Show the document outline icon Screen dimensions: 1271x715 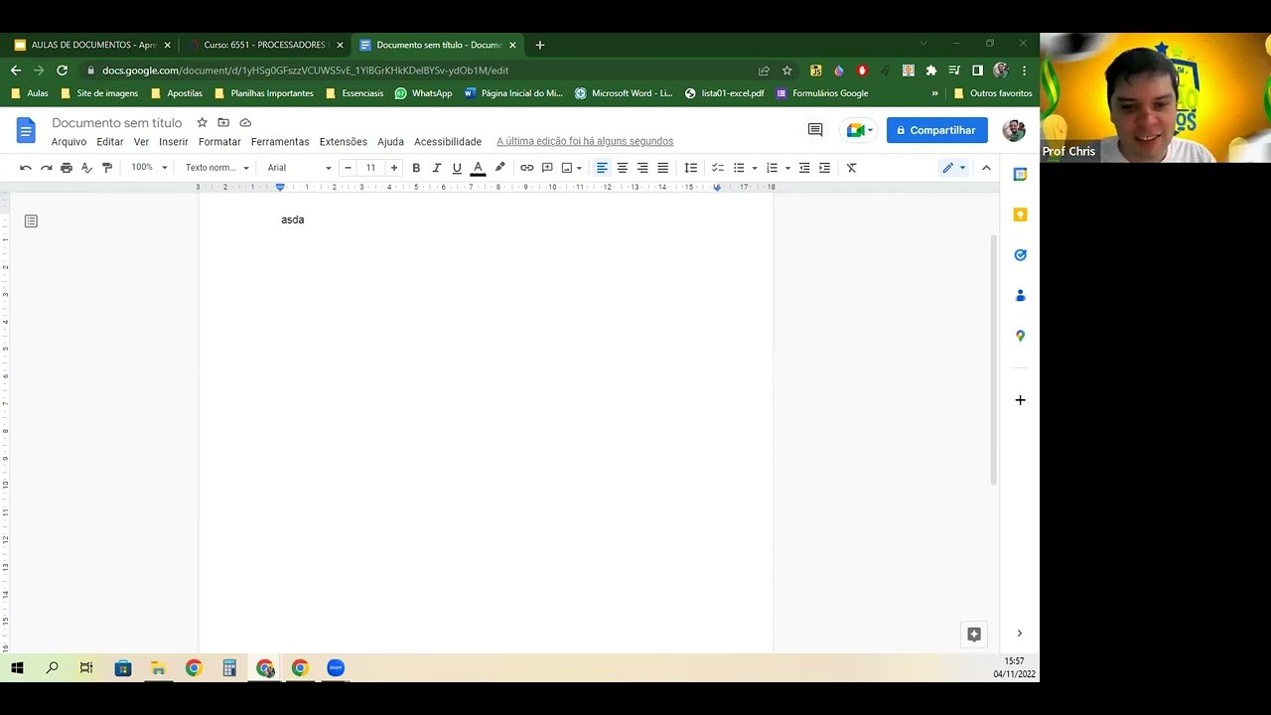pyautogui.click(x=31, y=220)
